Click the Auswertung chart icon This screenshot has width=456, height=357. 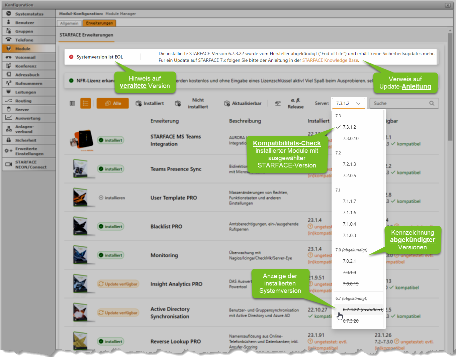click(9, 118)
